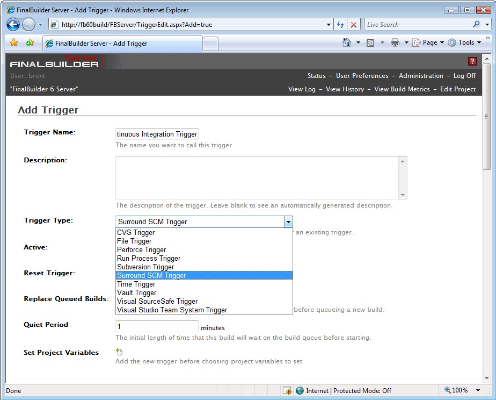Open a new blank browser tab

coord(210,44)
